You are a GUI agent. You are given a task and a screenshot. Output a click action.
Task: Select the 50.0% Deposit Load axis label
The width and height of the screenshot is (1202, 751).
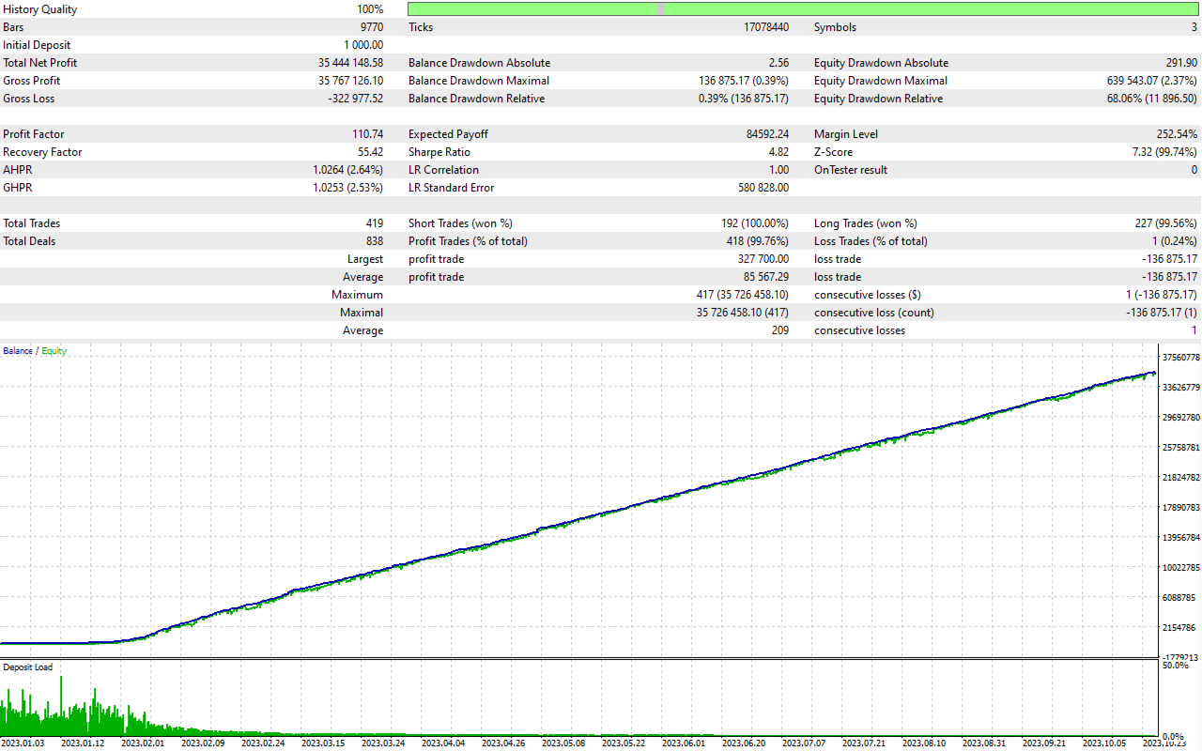1175,666
